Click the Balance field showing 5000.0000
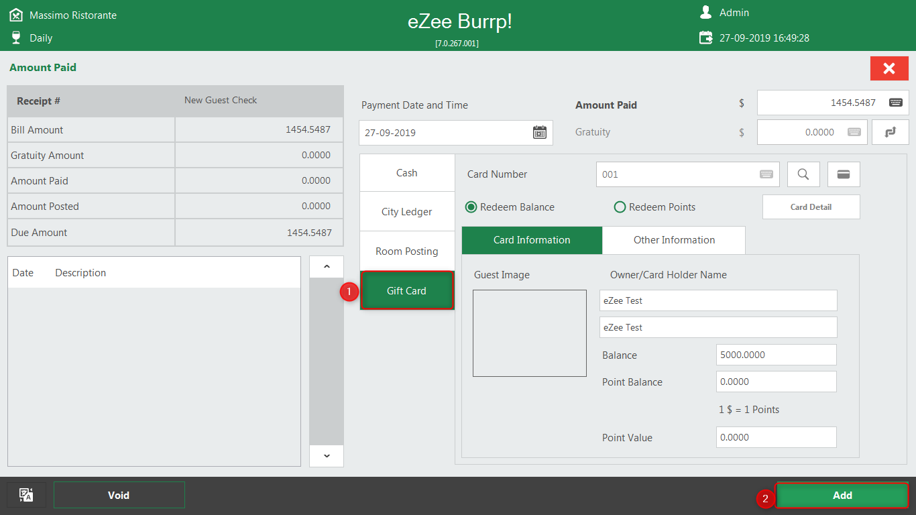This screenshot has width=916, height=515. pyautogui.click(x=777, y=355)
